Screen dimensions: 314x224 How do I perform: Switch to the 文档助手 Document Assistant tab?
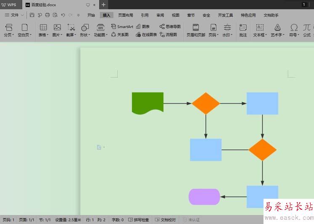271,15
